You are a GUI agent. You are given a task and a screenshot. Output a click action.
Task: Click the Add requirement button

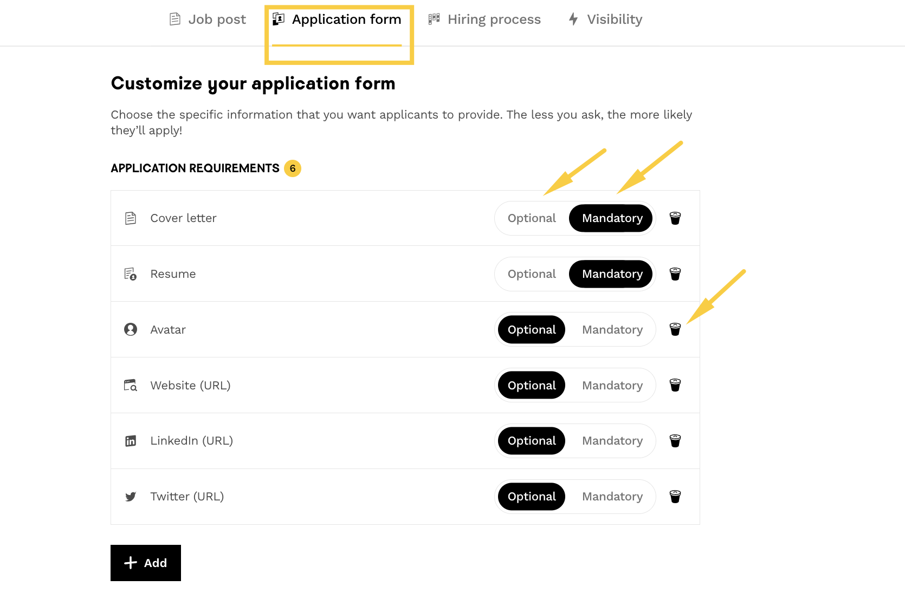(146, 563)
